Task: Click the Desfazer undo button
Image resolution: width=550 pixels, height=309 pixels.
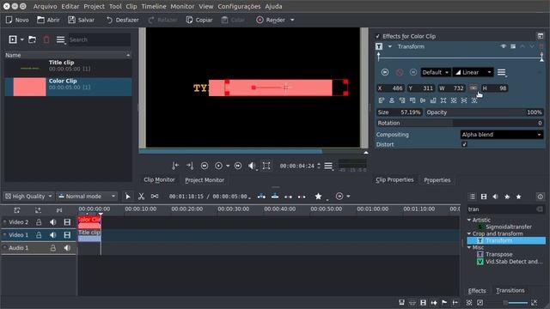Action: coord(122,20)
